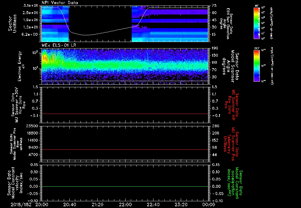Click the red line in MU Scanner +30V plot
This screenshot has height=208, width=301.
pyautogui.click(x=125, y=114)
